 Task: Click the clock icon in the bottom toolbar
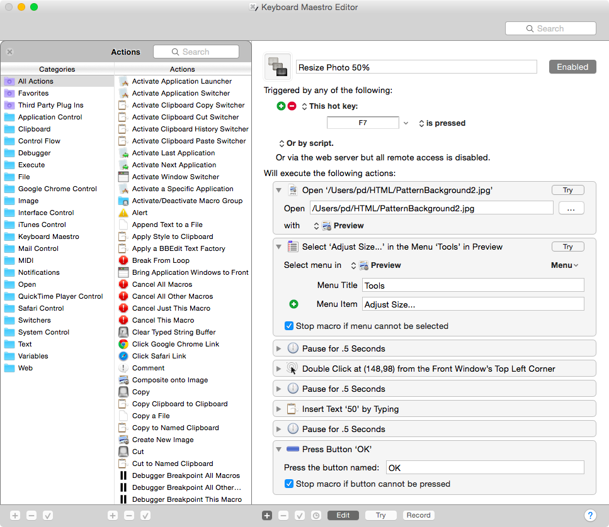click(316, 516)
